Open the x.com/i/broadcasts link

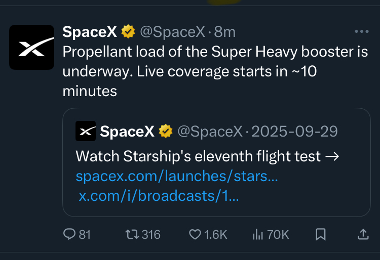click(x=159, y=196)
